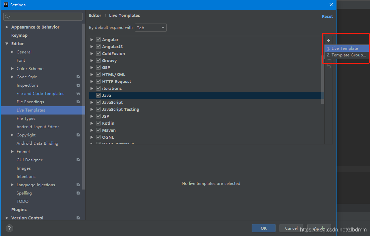Click the project-level icon beside File and Code Templates
This screenshot has height=236, width=370.
78,94
